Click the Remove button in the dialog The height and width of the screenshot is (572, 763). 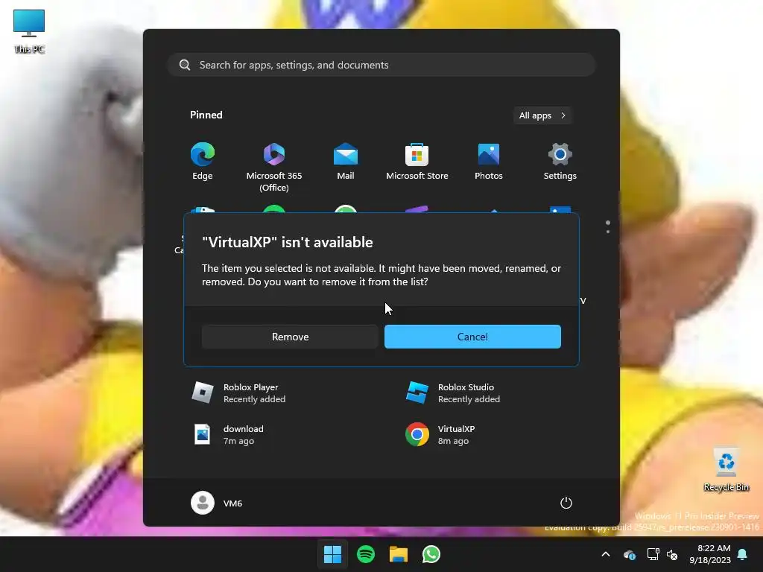click(x=290, y=337)
